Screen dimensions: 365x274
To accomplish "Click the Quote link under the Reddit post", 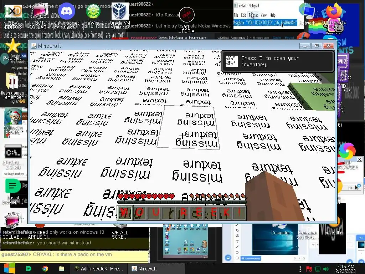I will [x=277, y=37].
